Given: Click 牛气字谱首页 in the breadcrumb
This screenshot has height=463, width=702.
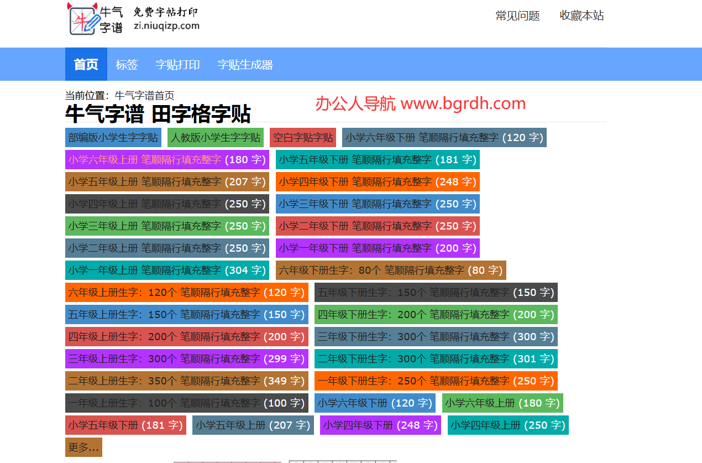Looking at the screenshot, I should 144,96.
